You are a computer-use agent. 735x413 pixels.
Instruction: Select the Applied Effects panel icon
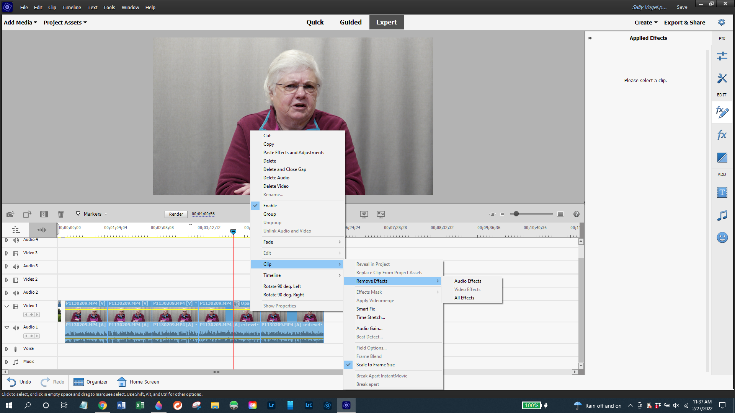[722, 112]
